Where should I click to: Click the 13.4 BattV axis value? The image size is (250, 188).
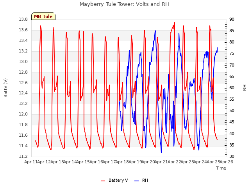23,41
